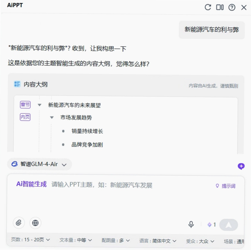The width and height of the screenshot is (251, 250).
Task: Attach a file with paperclip icon
Action: click(19, 223)
